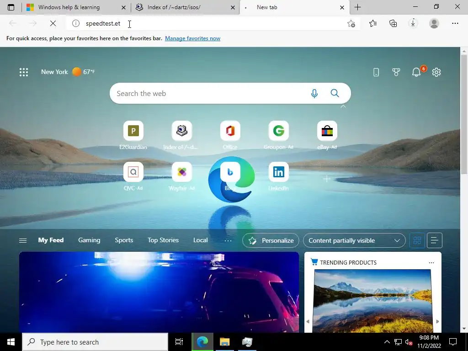Click the muted volume icon in system tray
468x351 pixels.
[x=409, y=342]
